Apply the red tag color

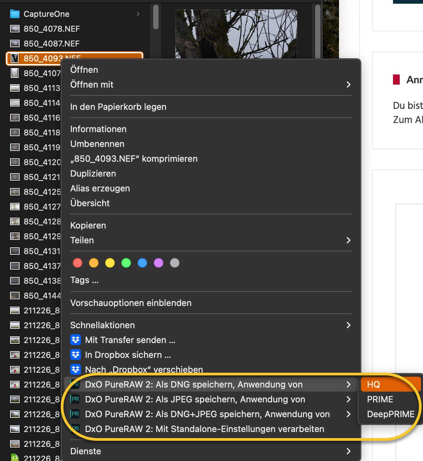(78, 263)
